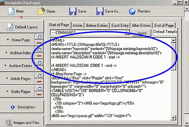Screen dimensions: 189x127
Task: Click the Template Packager title bar icon
Action: (x=2, y=3)
